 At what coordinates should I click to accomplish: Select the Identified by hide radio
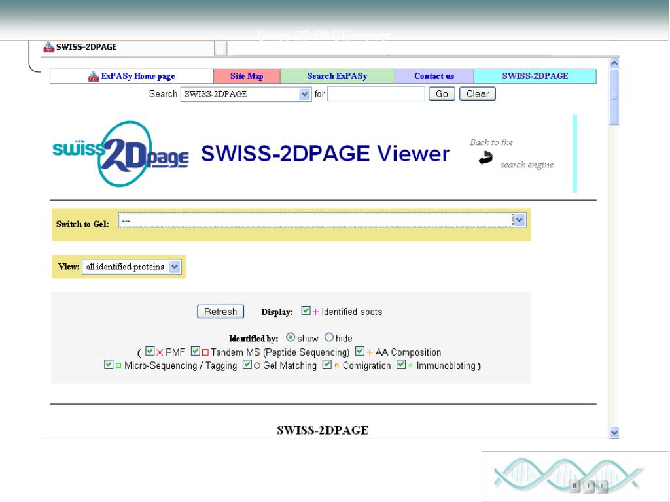[x=328, y=337]
